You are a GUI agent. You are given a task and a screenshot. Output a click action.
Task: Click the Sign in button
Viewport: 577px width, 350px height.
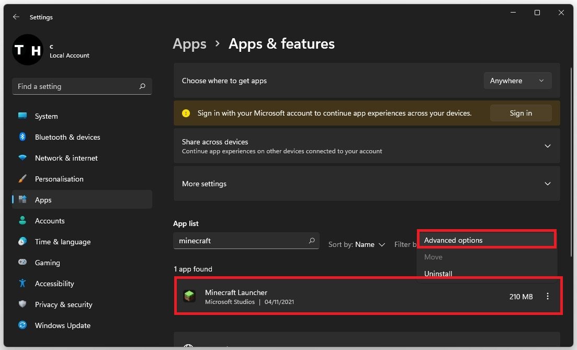[x=521, y=113]
